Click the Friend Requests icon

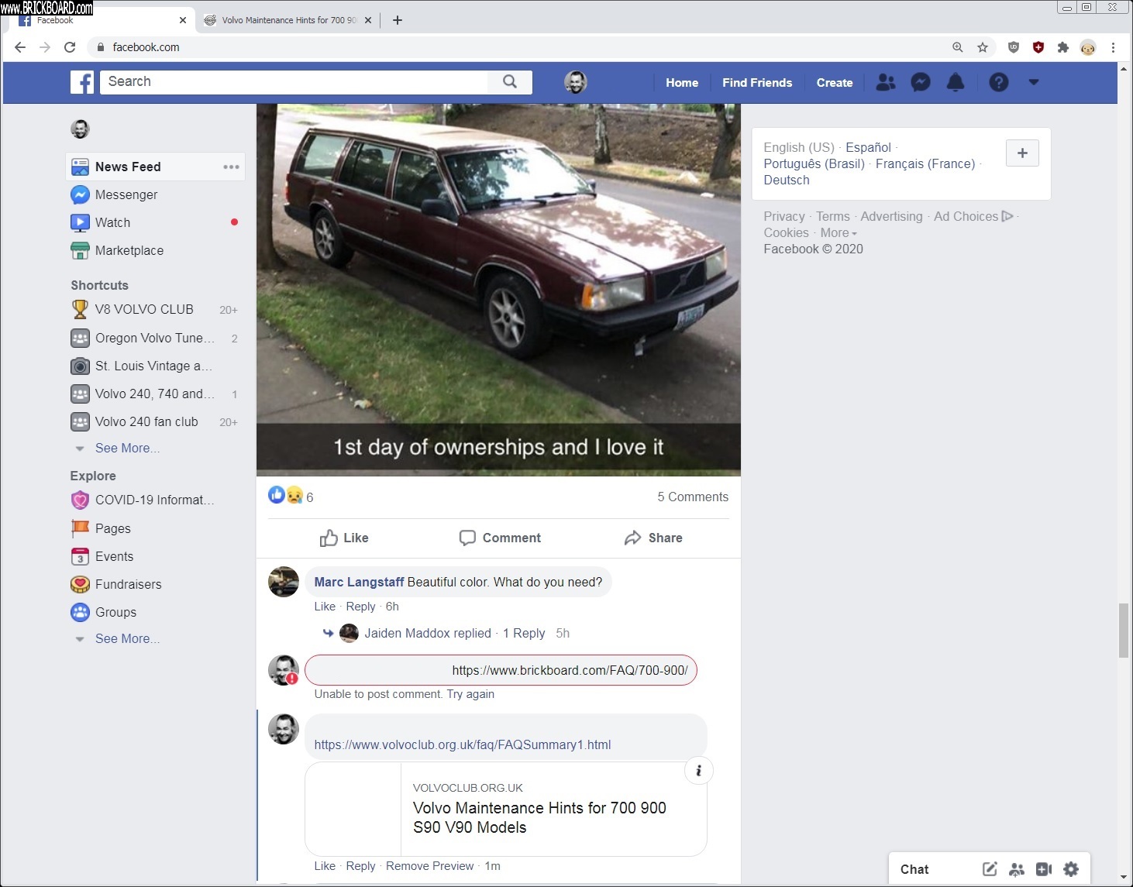885,82
